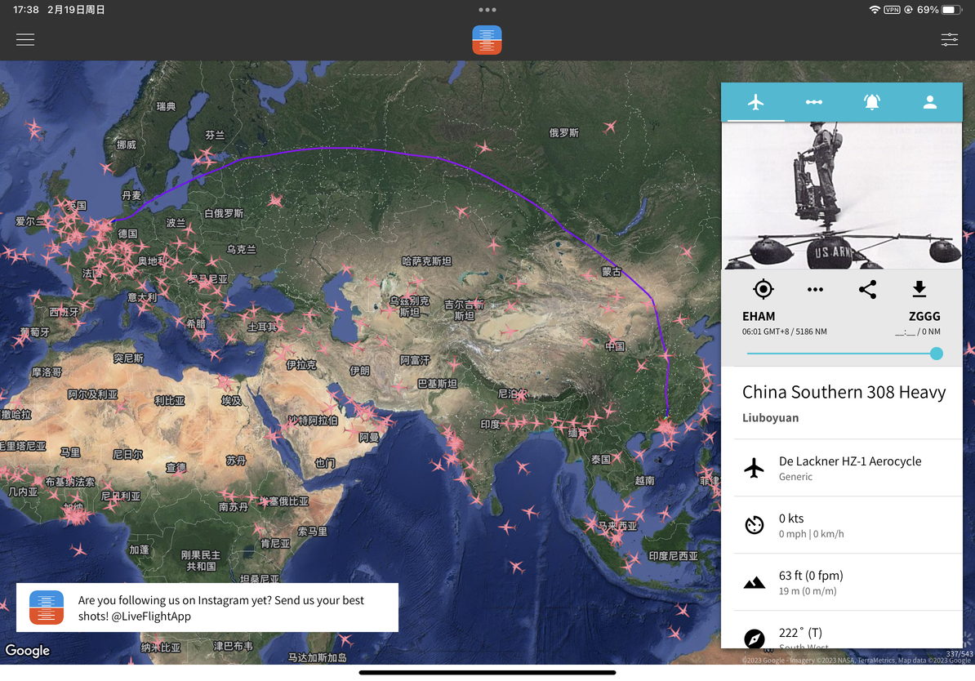Image resolution: width=975 pixels, height=681 pixels.
Task: Tap the compass heading icon
Action: coord(755,639)
